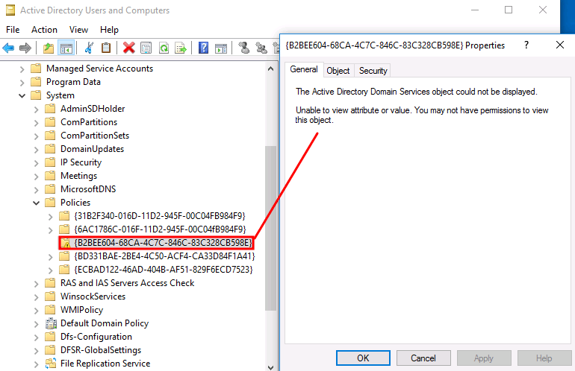Click OK in the Properties dialog

[363, 358]
